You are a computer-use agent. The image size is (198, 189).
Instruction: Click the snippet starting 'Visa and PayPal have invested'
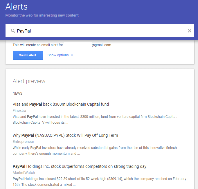[95, 120]
